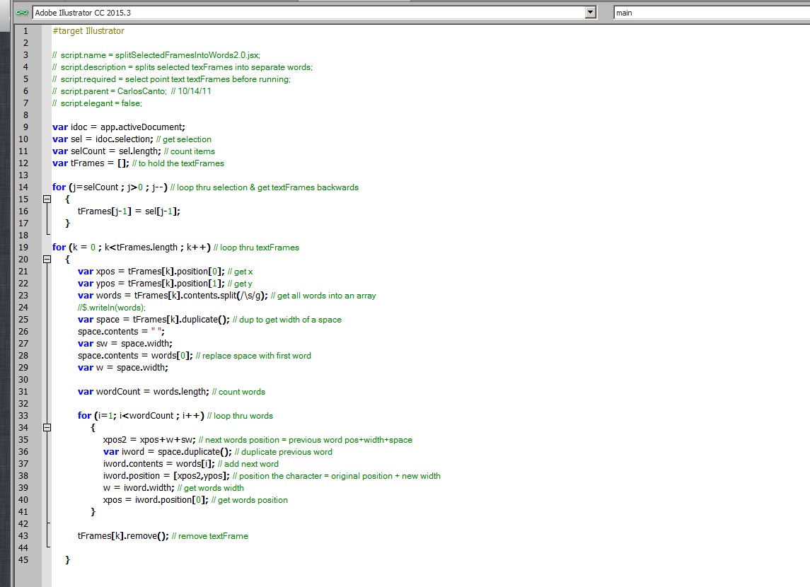Place cursor on '#target Illustrator' line
Screen dimensions: 810x587
[x=88, y=31]
